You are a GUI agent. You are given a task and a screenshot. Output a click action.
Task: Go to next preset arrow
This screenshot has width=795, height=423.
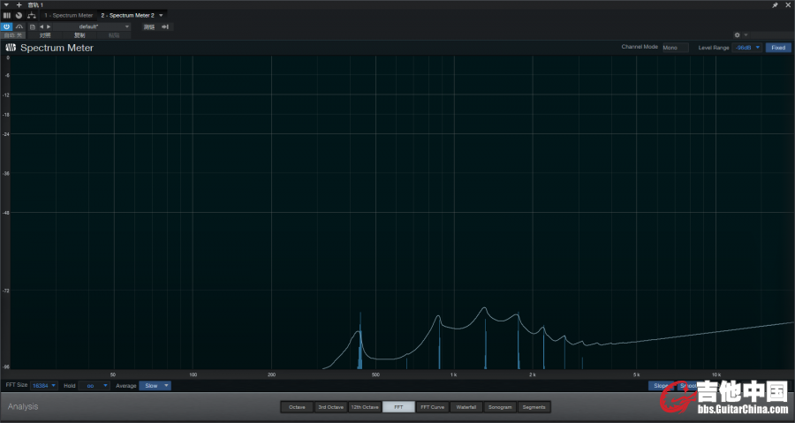click(x=49, y=26)
